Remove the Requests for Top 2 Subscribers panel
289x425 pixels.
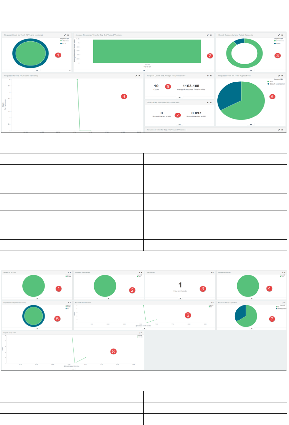click(213, 303)
